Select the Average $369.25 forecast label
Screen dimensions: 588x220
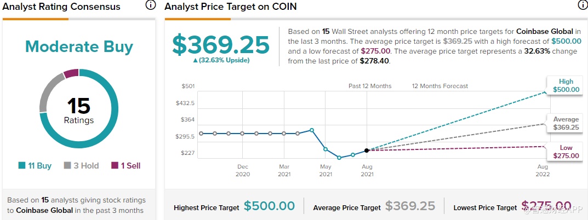click(x=566, y=123)
